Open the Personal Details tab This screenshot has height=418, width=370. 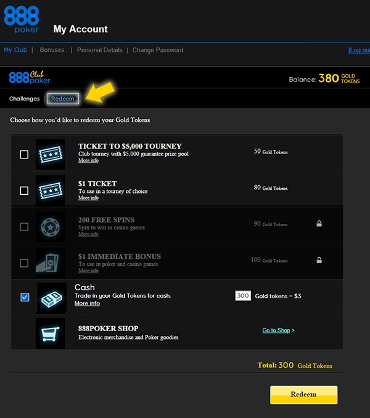(100, 50)
